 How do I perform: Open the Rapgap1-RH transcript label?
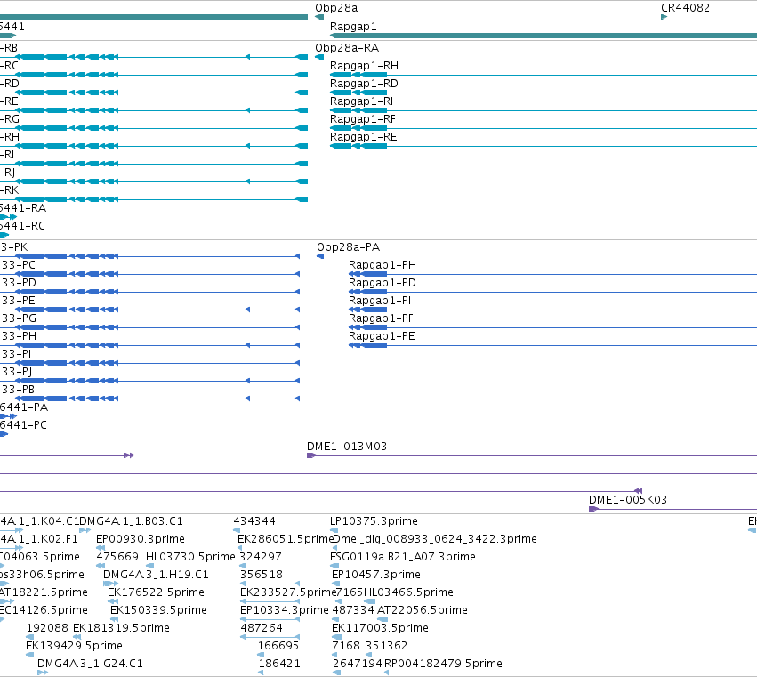tap(364, 66)
